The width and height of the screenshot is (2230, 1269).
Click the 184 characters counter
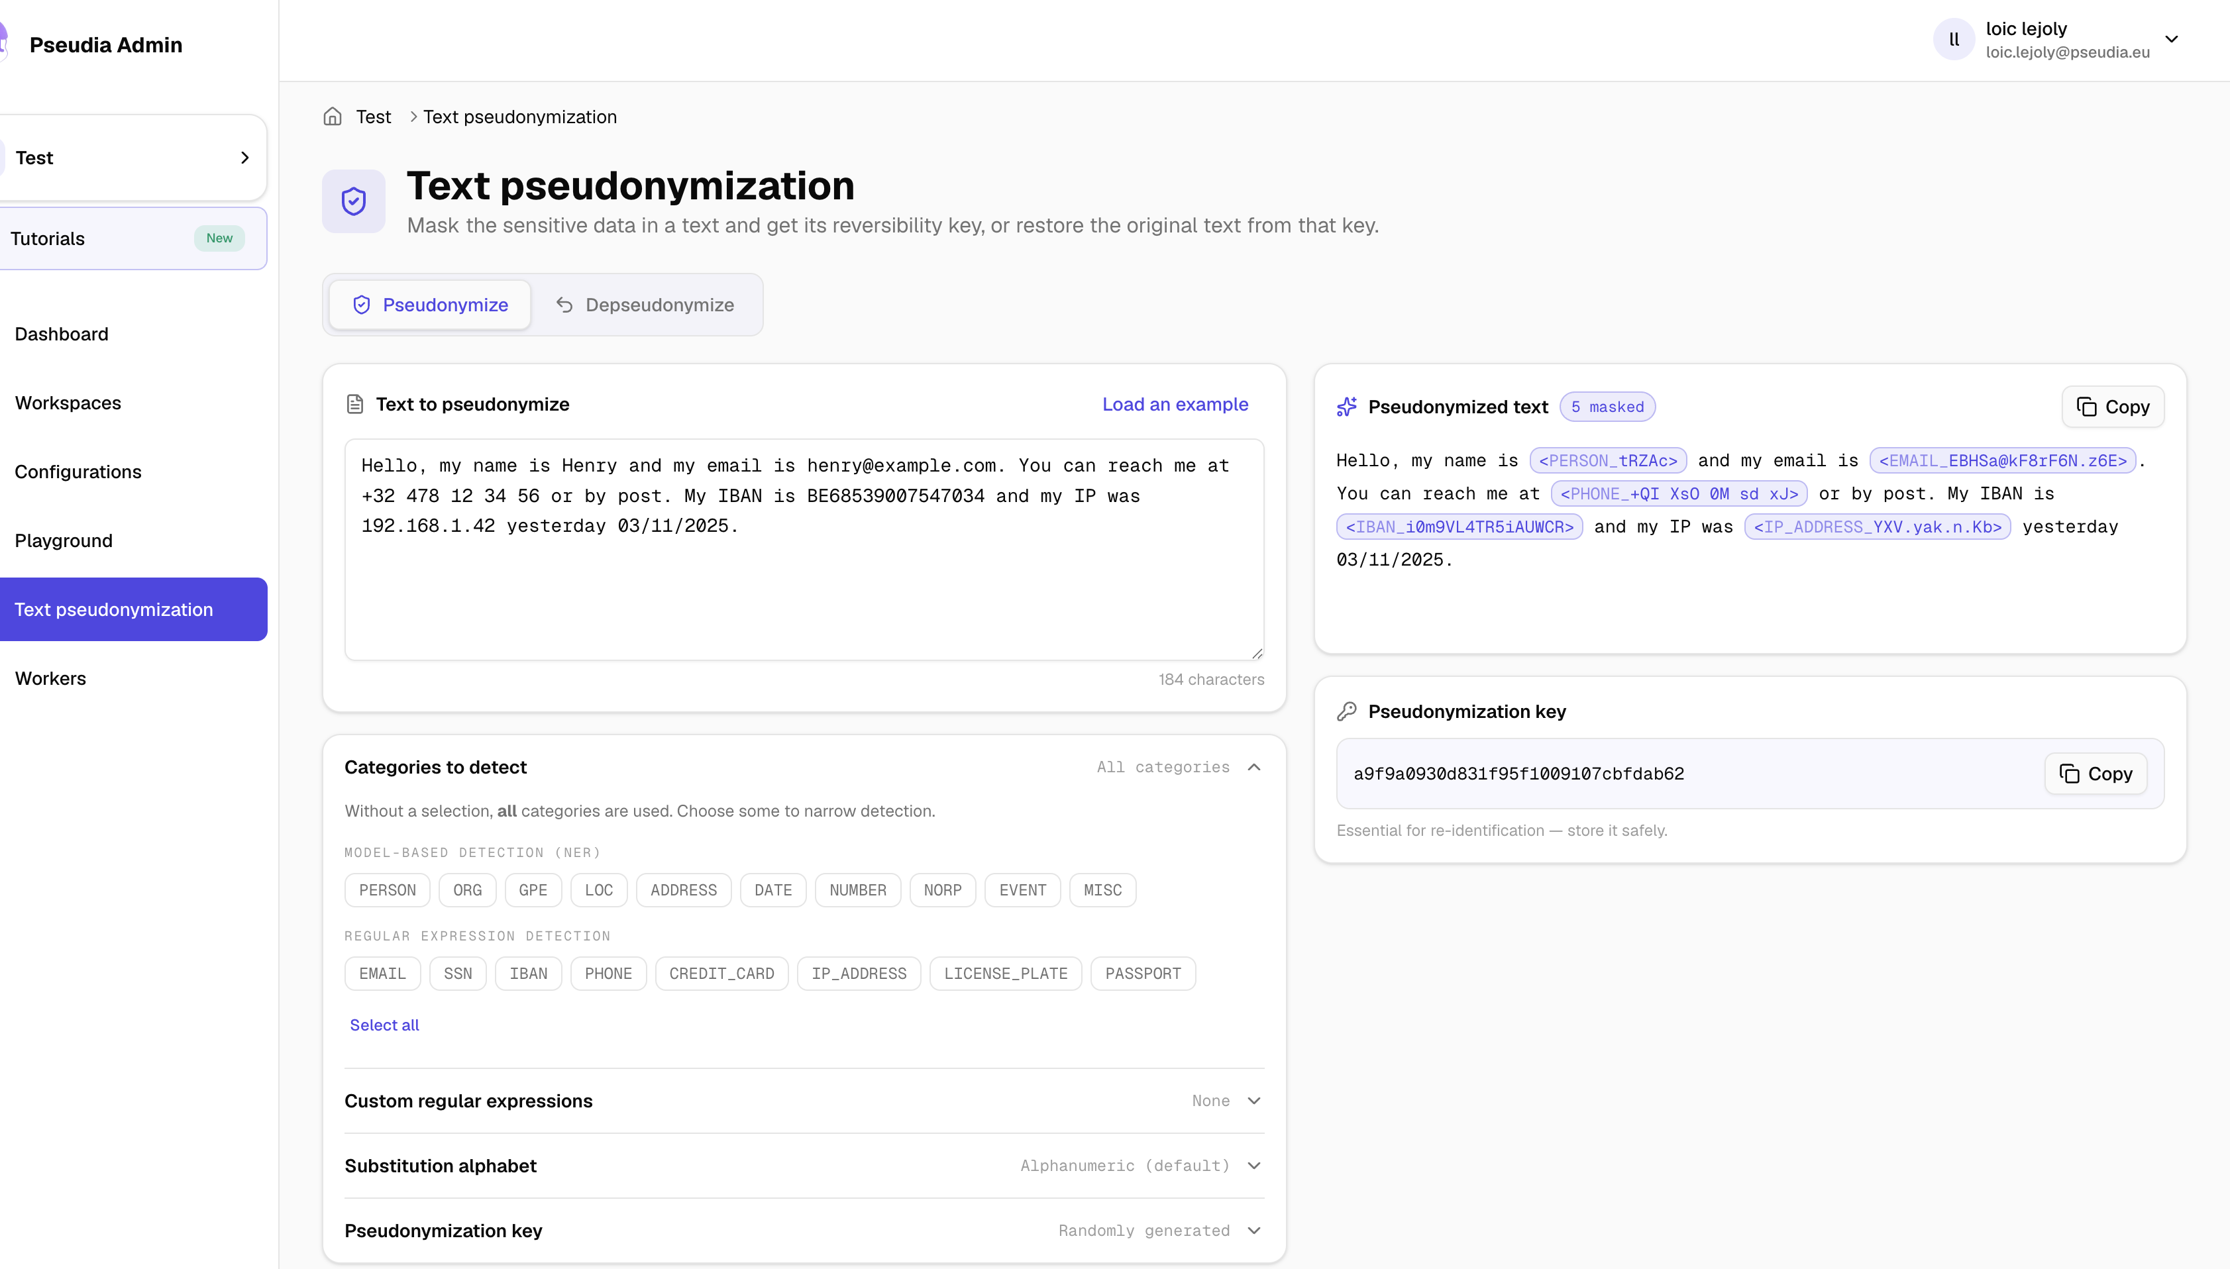pyautogui.click(x=1211, y=679)
